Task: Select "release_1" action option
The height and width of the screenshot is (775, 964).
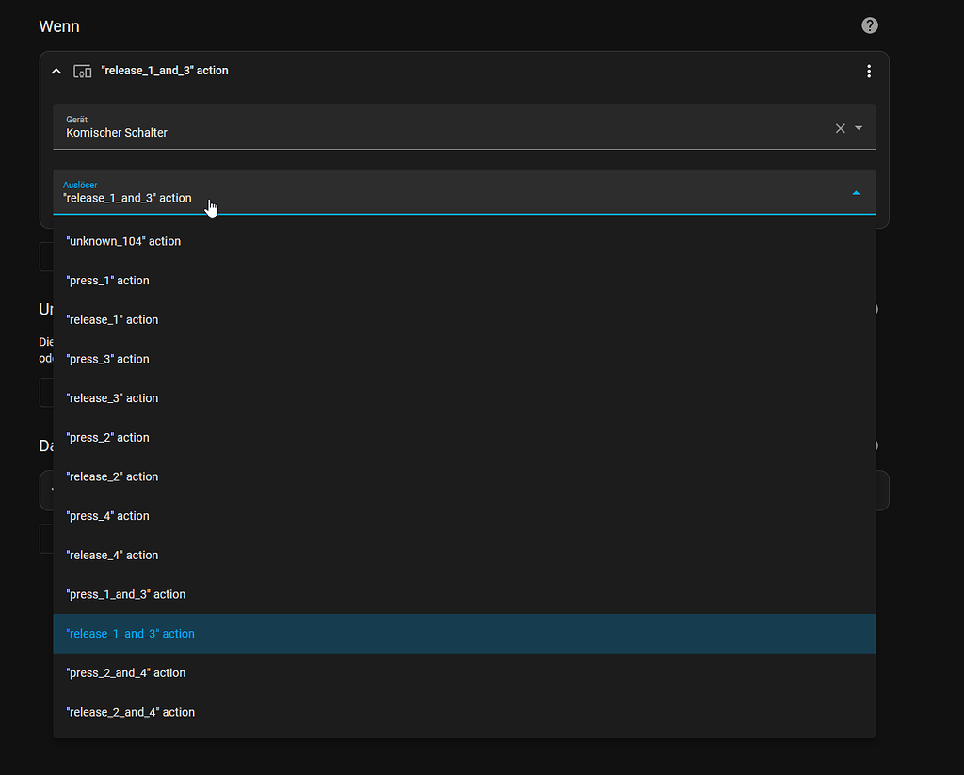Action: click(112, 320)
